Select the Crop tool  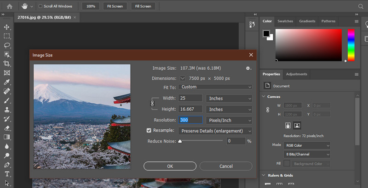pos(7,64)
